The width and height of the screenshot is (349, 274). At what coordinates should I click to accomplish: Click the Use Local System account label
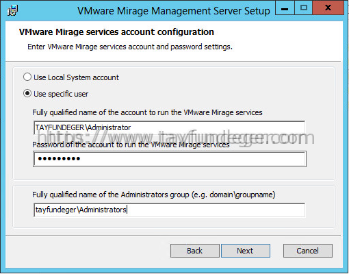(76, 77)
